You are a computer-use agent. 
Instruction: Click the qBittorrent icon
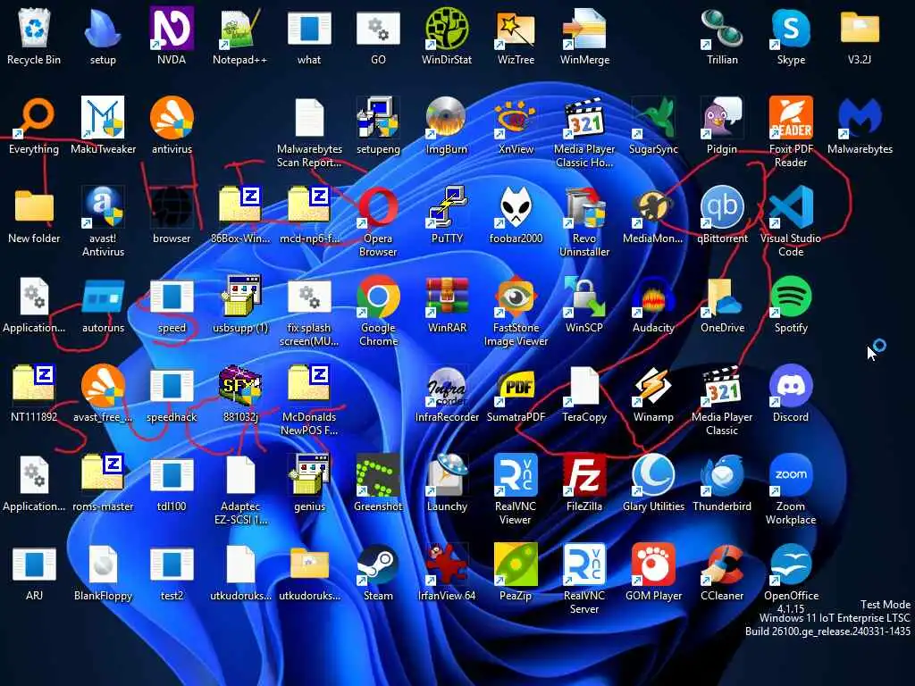coord(722,207)
